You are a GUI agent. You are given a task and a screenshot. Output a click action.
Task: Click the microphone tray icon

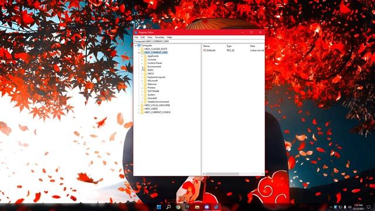point(345,207)
